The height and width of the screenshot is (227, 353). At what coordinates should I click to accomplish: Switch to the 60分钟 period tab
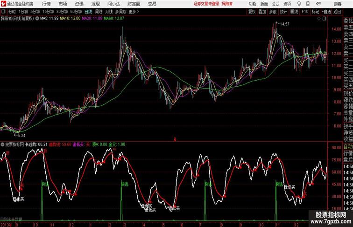pyautogui.click(x=76, y=12)
